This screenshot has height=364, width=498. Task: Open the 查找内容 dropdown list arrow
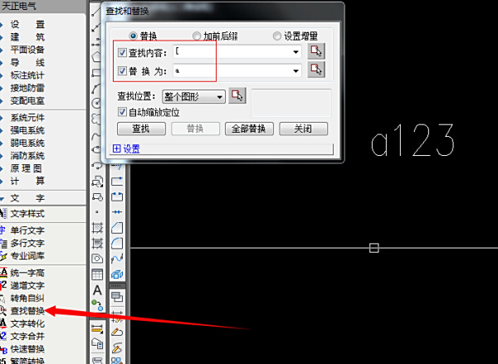[295, 52]
